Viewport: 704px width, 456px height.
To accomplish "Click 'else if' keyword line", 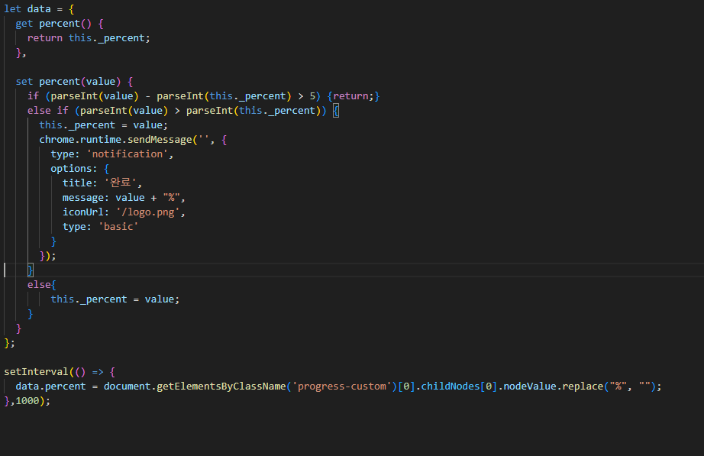I will click(47, 111).
